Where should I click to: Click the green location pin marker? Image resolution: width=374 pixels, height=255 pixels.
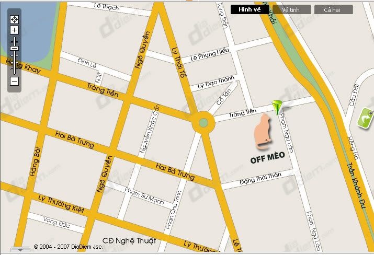(x=277, y=108)
